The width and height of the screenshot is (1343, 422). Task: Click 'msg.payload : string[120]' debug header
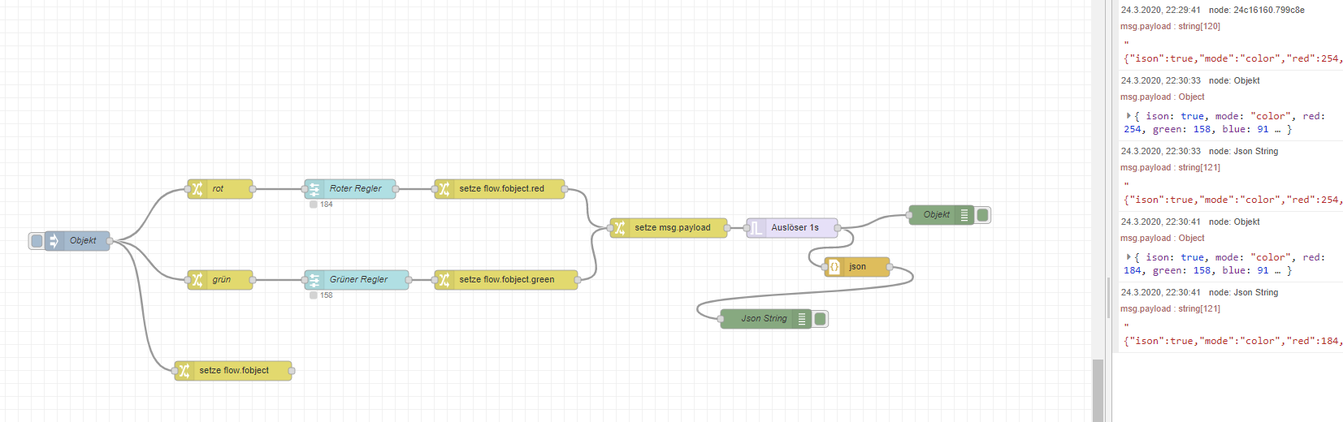click(1170, 27)
